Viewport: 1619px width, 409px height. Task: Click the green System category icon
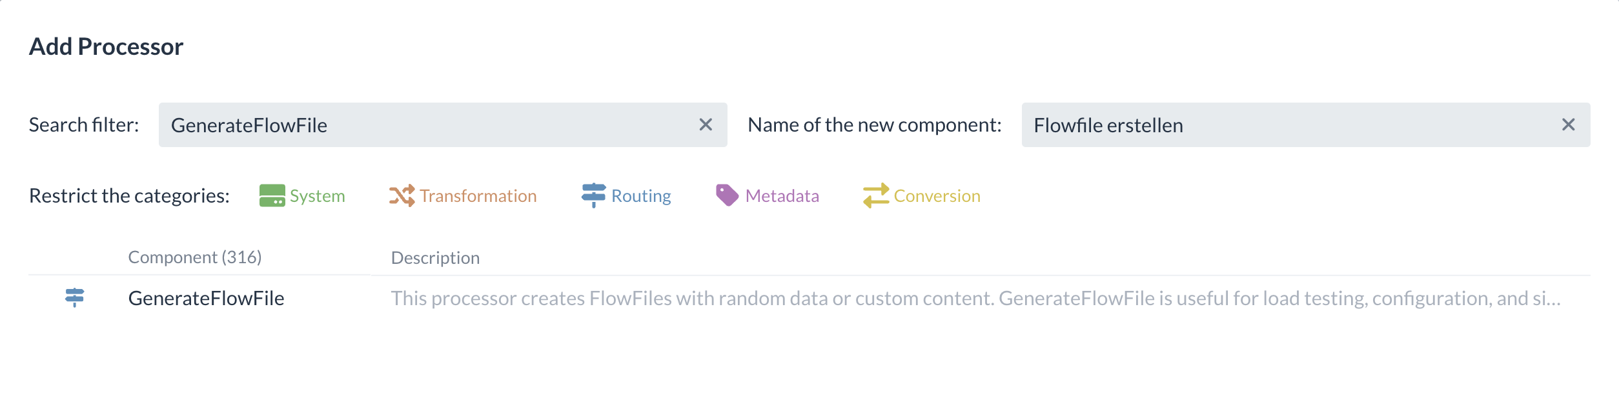[272, 195]
